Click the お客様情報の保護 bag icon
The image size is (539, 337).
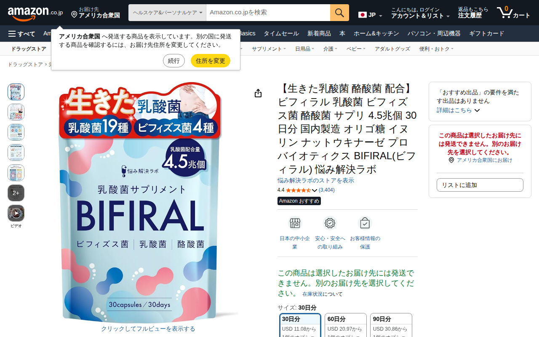click(365, 223)
